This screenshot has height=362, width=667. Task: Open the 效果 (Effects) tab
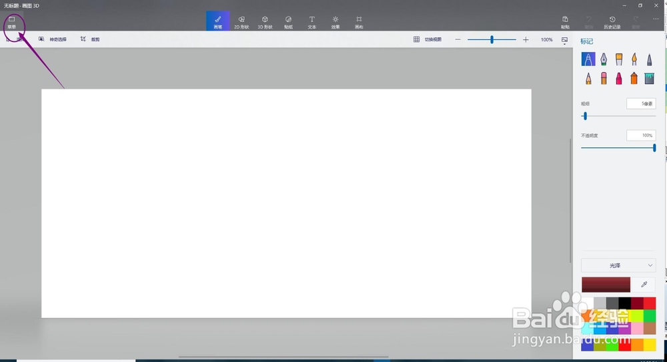[336, 22]
